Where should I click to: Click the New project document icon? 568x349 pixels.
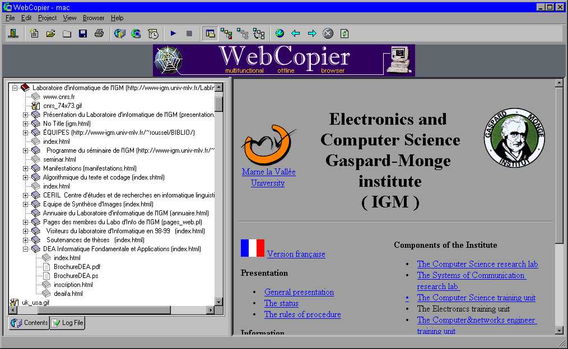(x=34, y=34)
